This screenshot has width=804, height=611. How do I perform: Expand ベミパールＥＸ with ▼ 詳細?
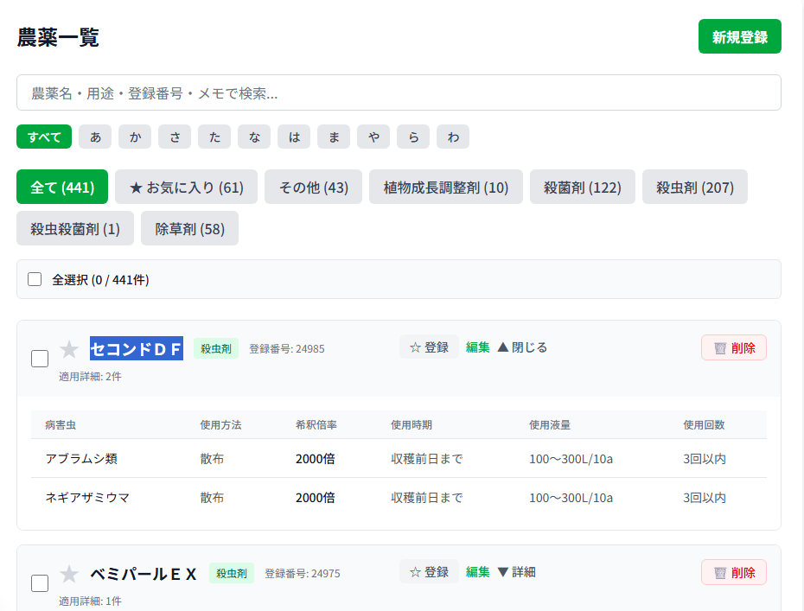pos(516,572)
